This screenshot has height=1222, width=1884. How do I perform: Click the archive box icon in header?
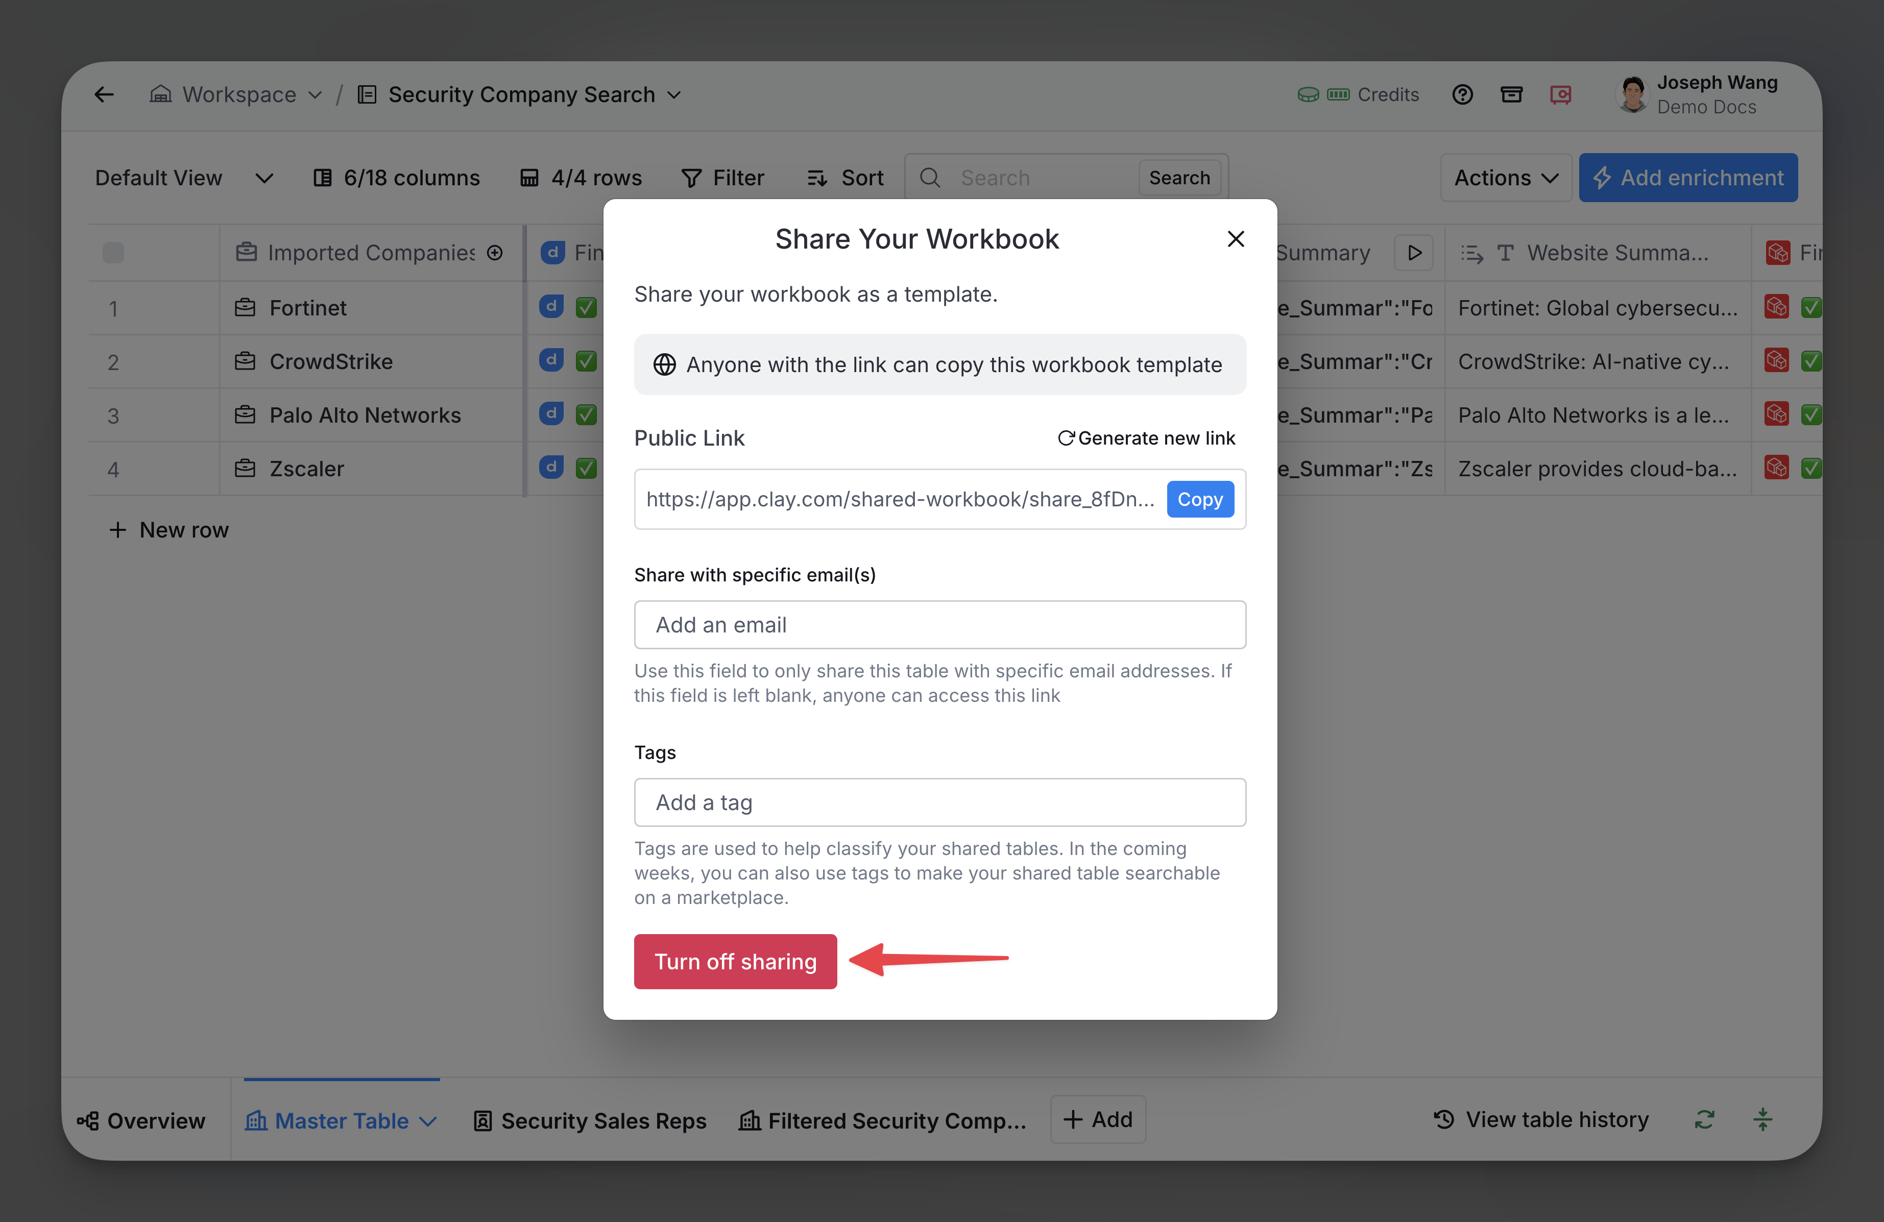pos(1511,95)
